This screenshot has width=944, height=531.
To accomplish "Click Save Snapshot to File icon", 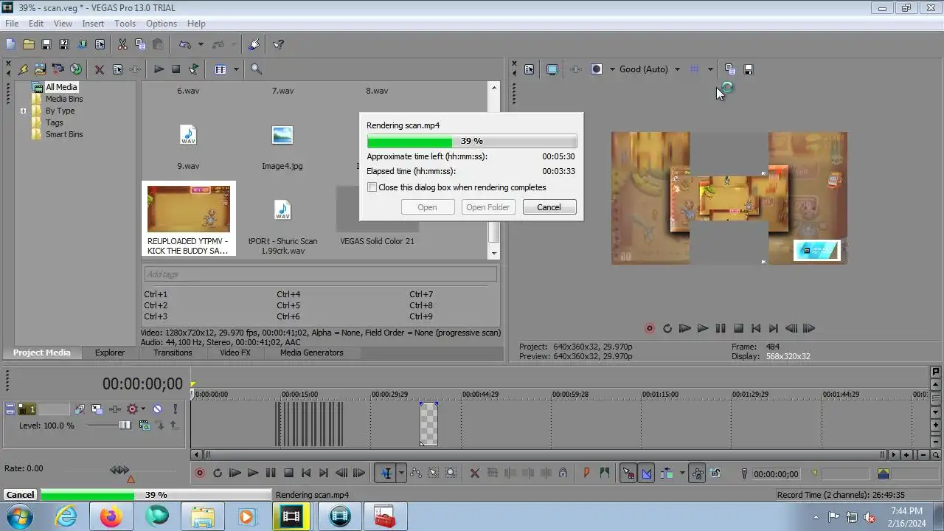I will [748, 69].
